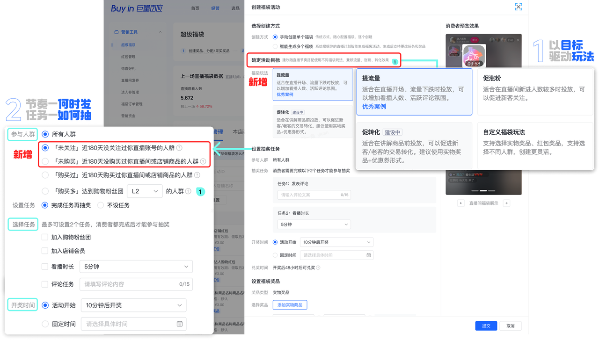The height and width of the screenshot is (340, 599).
Task: Click the fullscreen collapse icon in dialog header
Action: click(518, 7)
